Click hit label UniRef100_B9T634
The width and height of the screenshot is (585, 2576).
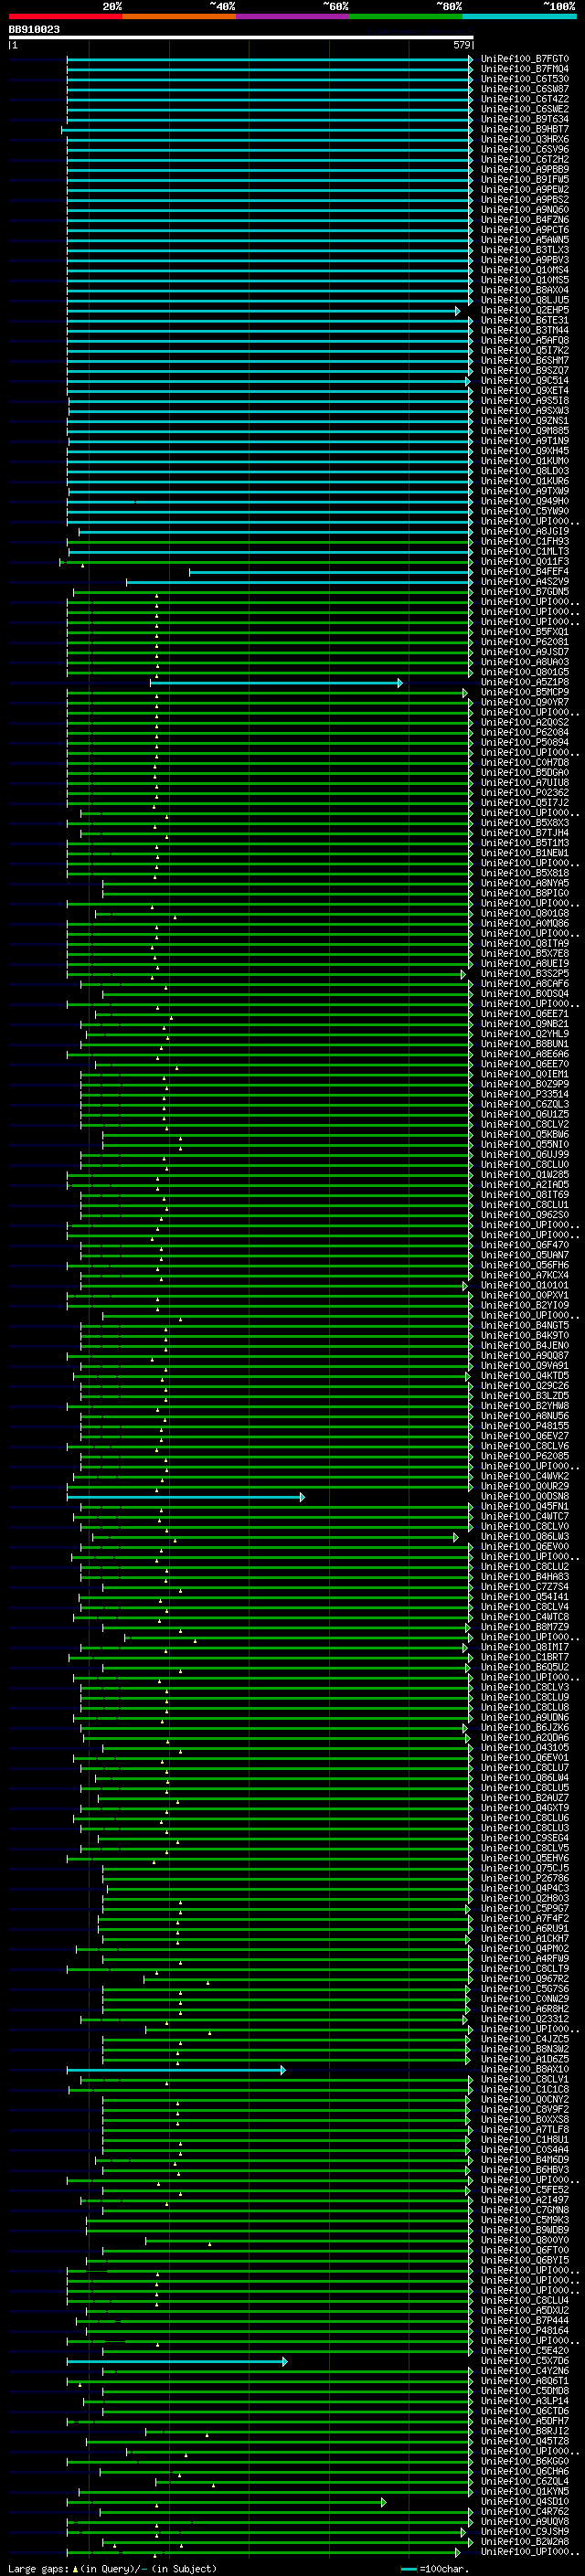coord(525,119)
